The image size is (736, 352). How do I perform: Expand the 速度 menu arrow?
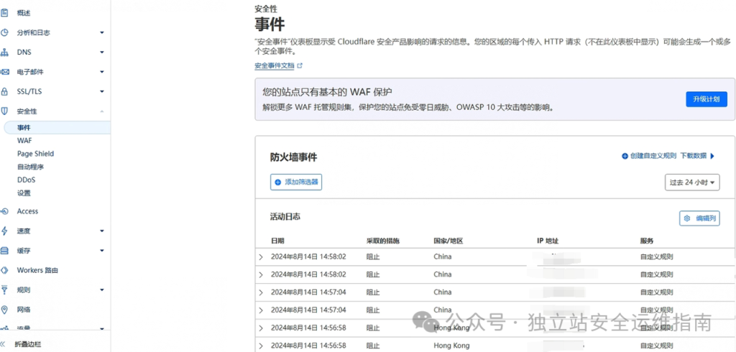[x=102, y=231]
